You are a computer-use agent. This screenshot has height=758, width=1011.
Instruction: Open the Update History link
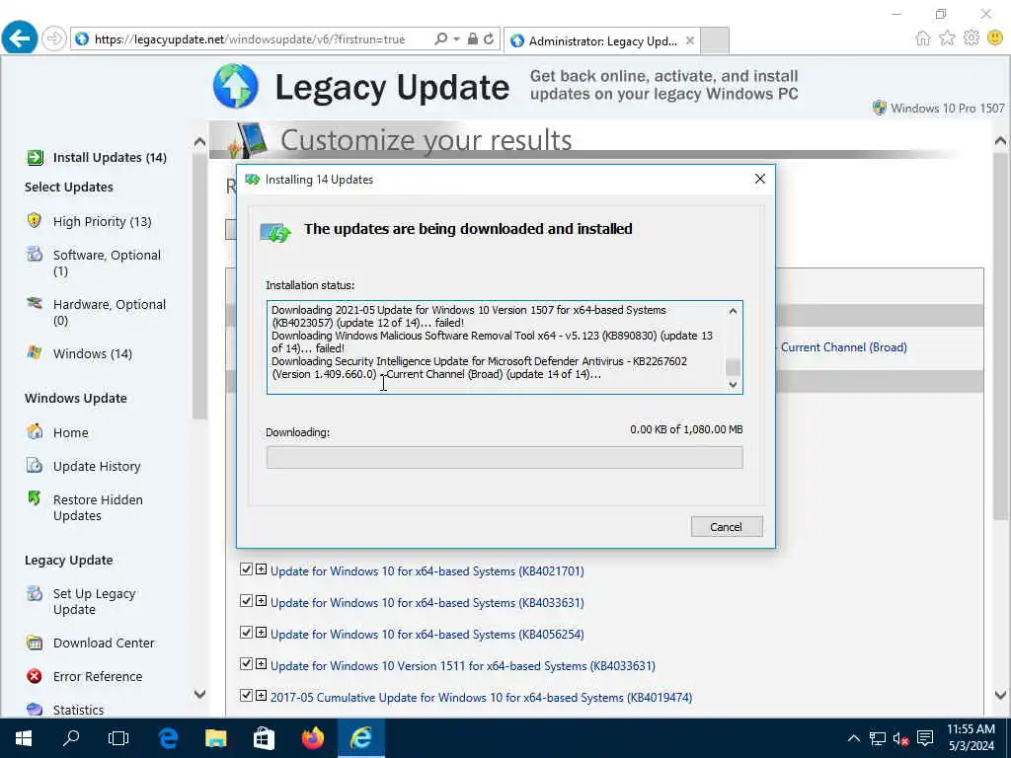[x=97, y=466]
